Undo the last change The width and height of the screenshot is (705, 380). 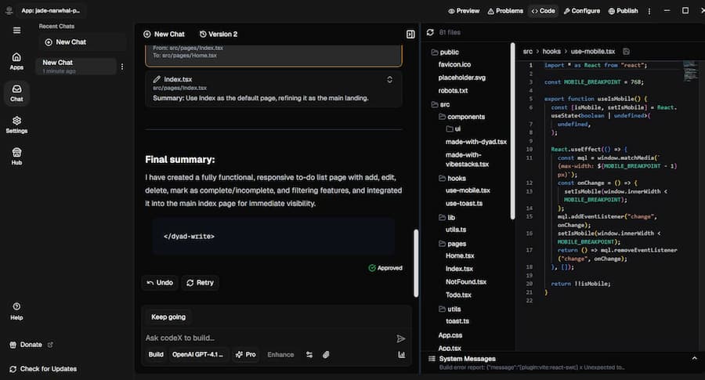tap(160, 283)
